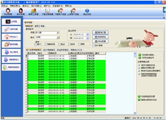
Task: Switch to the staff attendance tab
Action: click(x=40, y=26)
